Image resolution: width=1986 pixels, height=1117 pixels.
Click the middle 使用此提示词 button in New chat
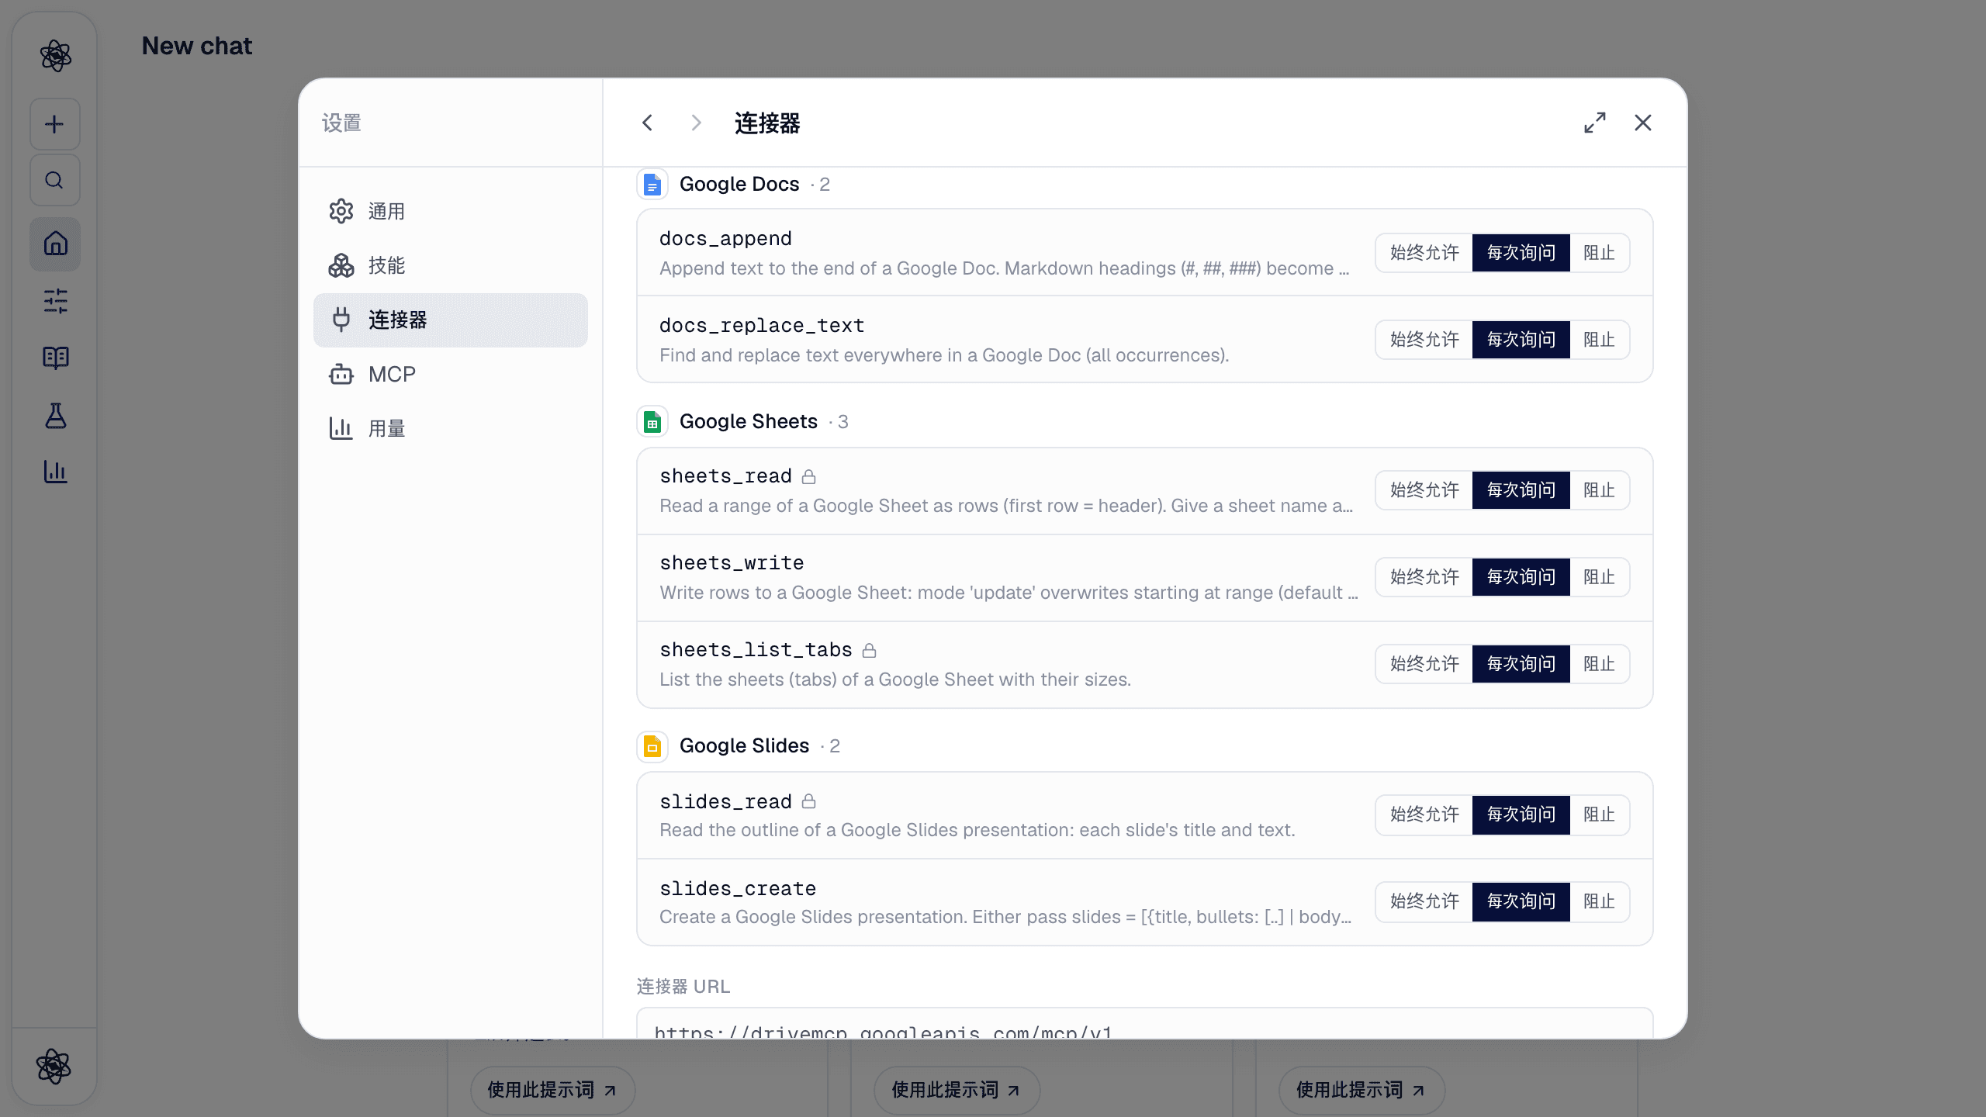coord(957,1091)
